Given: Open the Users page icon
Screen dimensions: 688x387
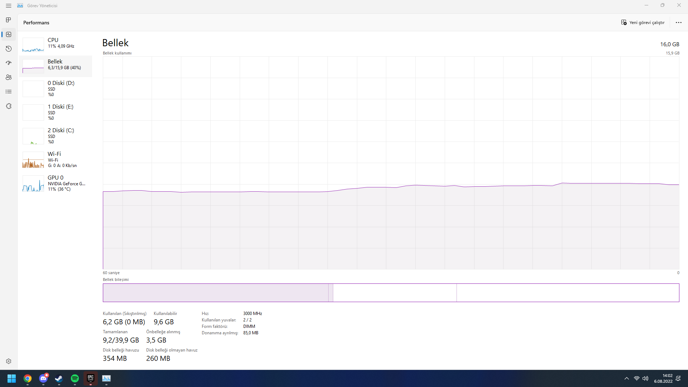Looking at the screenshot, I should point(9,77).
